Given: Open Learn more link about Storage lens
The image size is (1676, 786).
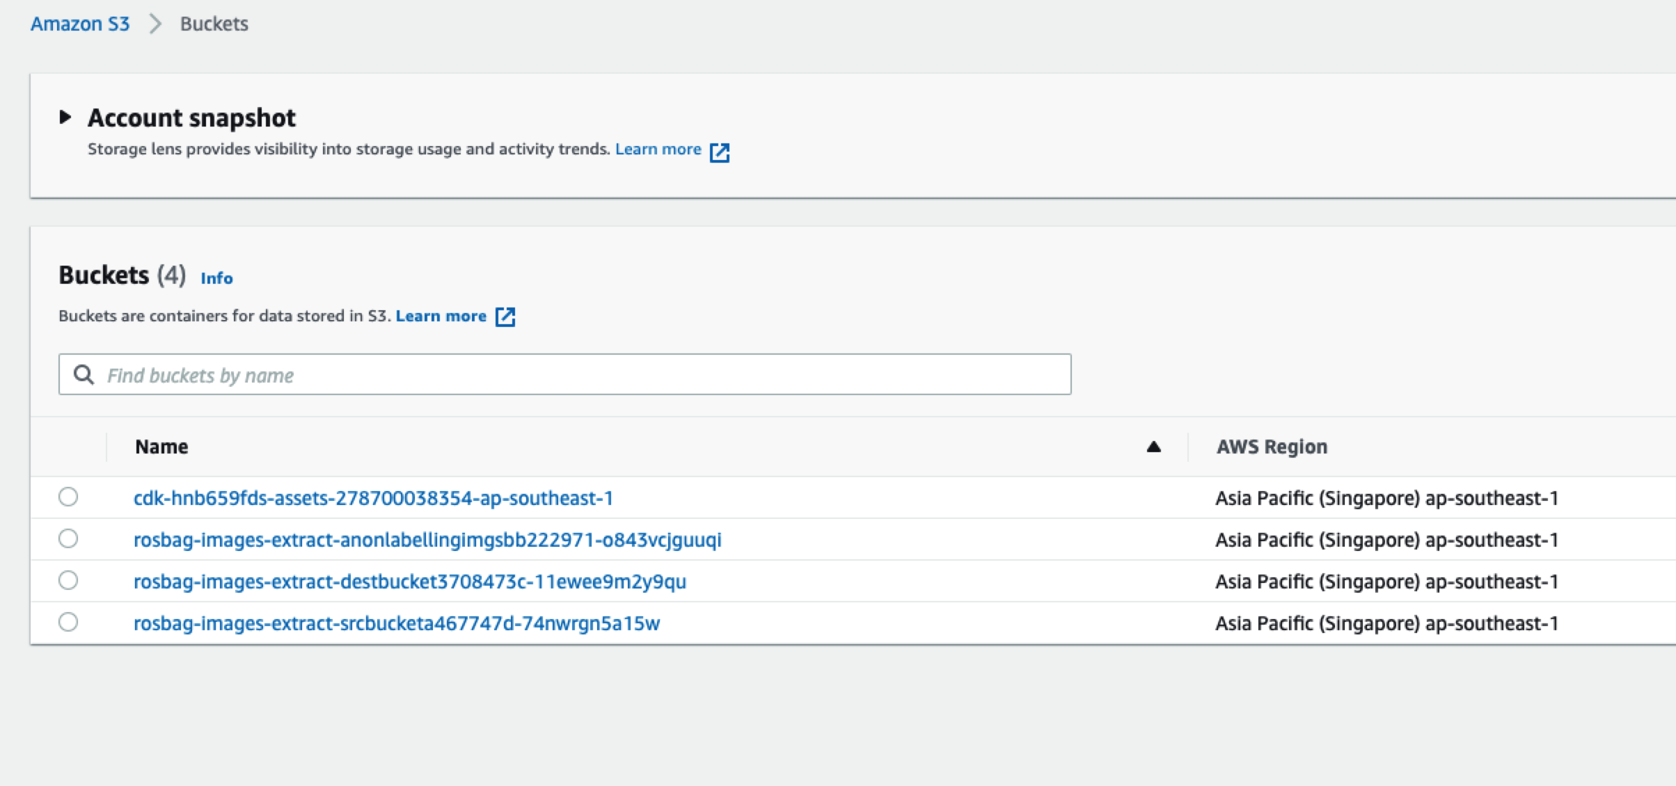Looking at the screenshot, I should (x=658, y=150).
